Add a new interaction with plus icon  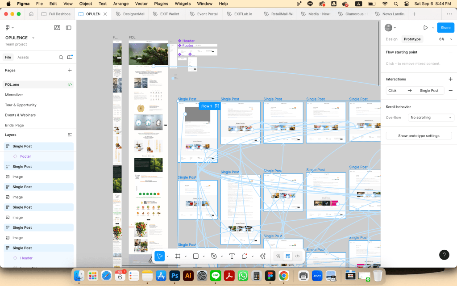pos(450,79)
